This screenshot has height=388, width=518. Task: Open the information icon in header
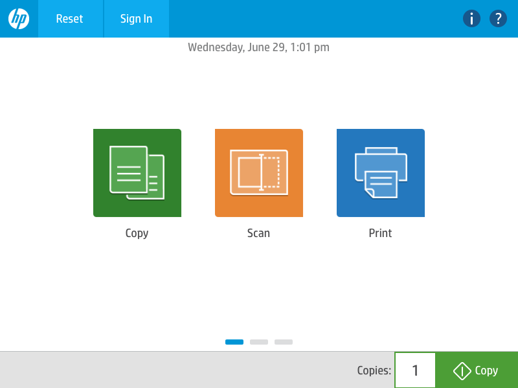471,19
